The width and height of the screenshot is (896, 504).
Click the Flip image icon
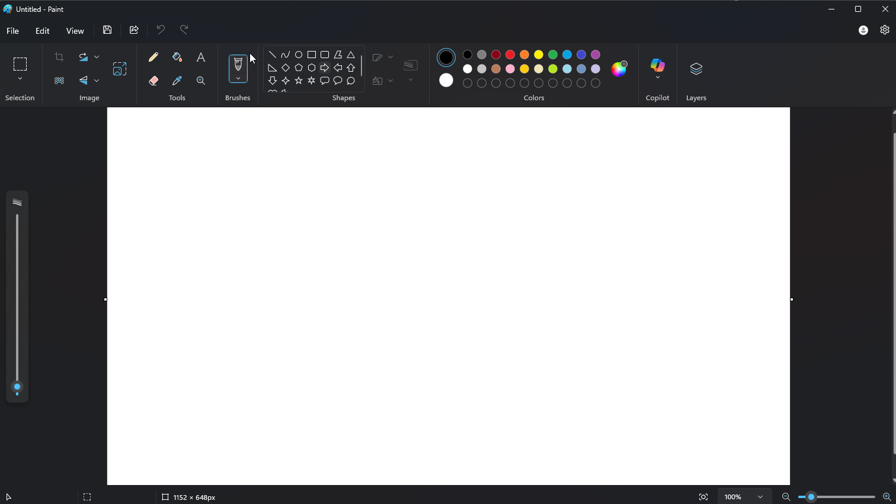point(84,81)
